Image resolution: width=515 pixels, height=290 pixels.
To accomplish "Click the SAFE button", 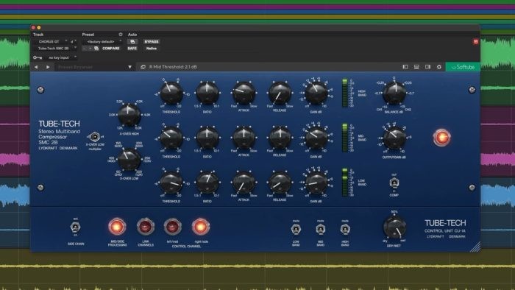I will (132, 49).
